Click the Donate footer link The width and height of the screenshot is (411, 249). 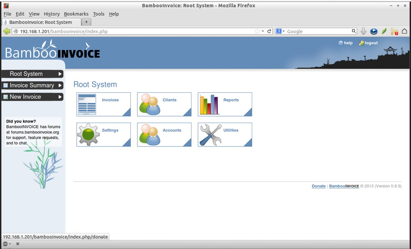318,186
